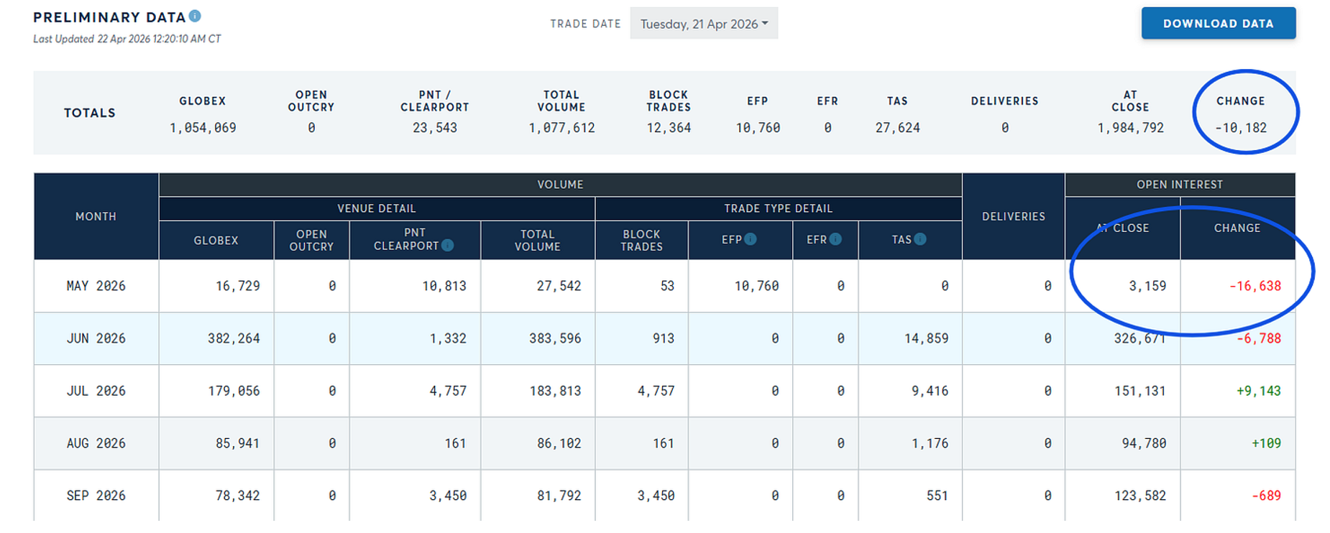Image resolution: width=1330 pixels, height=533 pixels.
Task: Select the JUL 2026 month row label
Action: (x=96, y=391)
